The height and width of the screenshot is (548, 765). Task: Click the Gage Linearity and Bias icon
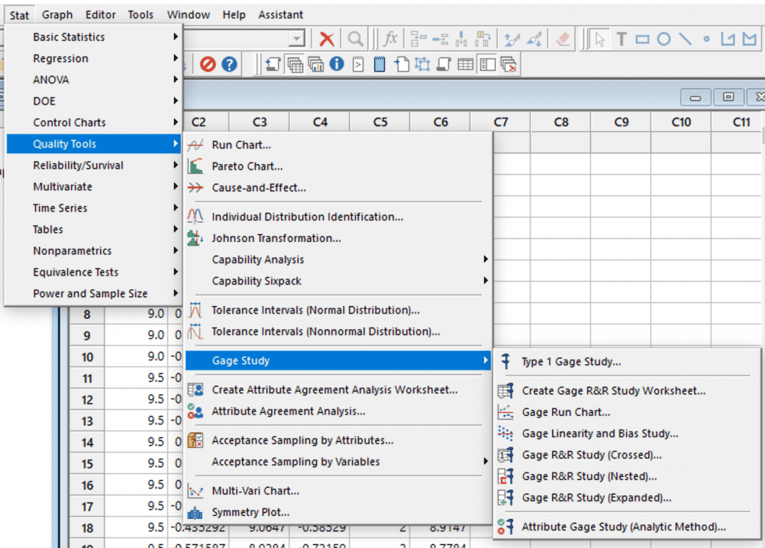click(x=506, y=434)
